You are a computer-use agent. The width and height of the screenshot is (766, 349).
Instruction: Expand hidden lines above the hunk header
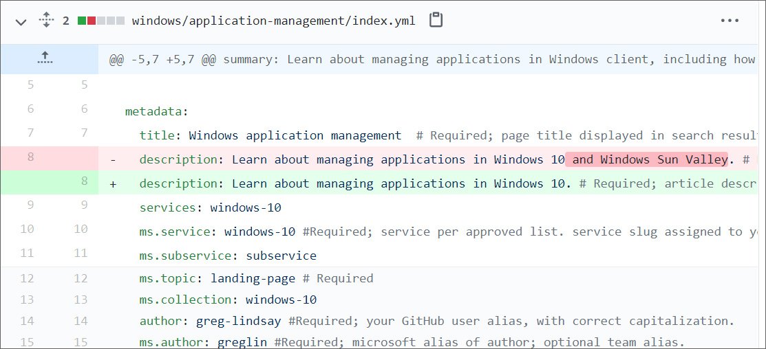[45, 59]
